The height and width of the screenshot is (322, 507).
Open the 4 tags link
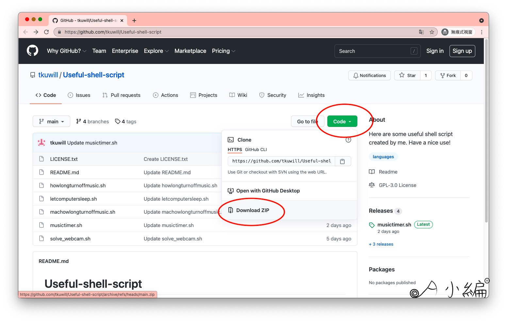[126, 121]
